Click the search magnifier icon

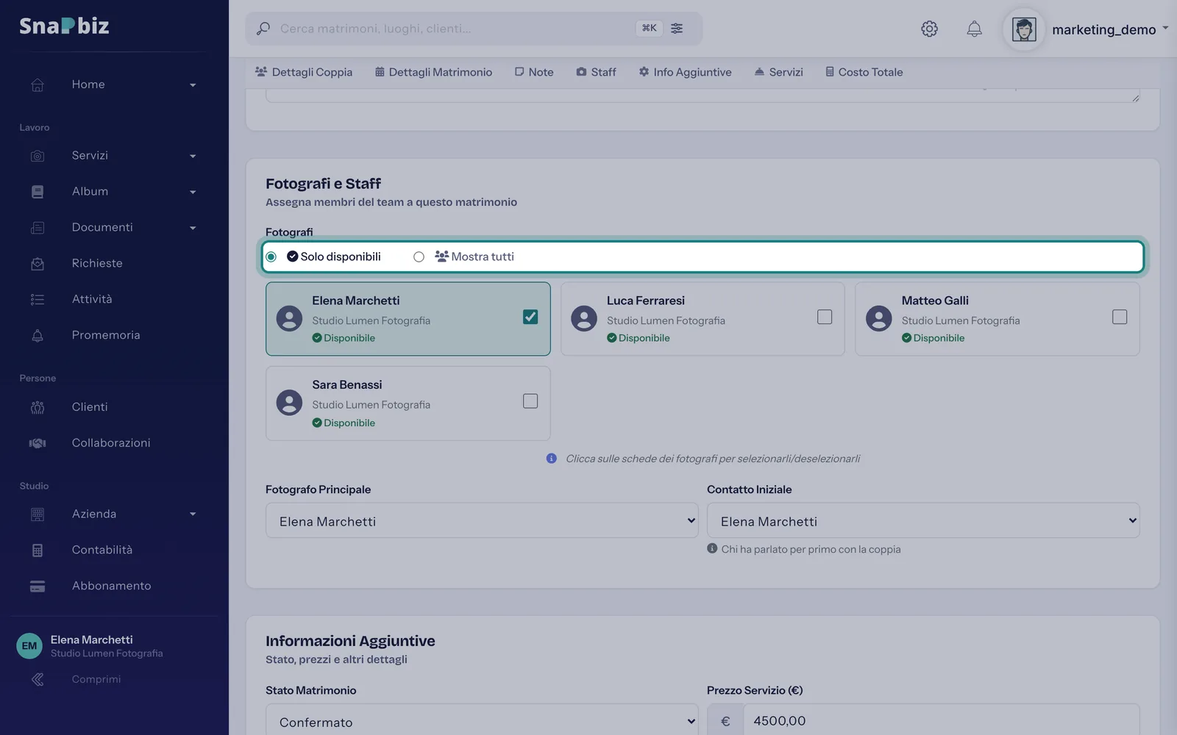263,29
